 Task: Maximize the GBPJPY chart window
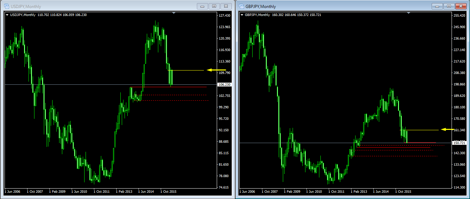pyautogui.click(x=449, y=6)
